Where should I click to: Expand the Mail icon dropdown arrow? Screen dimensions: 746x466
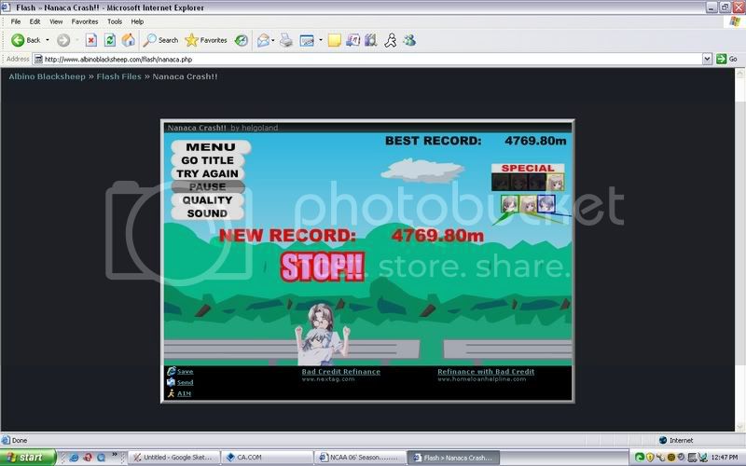point(272,40)
